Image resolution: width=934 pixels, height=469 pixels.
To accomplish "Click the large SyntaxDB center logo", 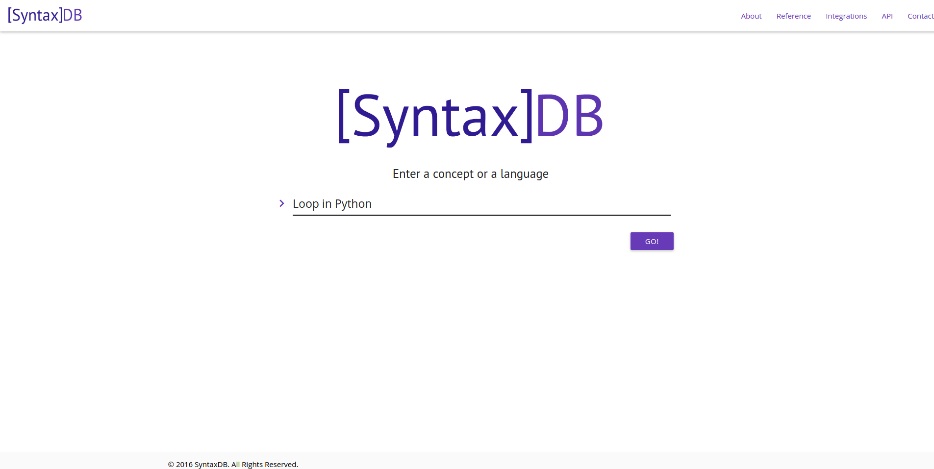I will 470,118.
